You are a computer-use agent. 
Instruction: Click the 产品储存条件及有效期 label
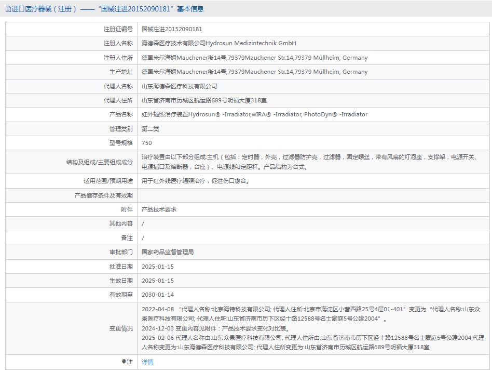coord(104,195)
